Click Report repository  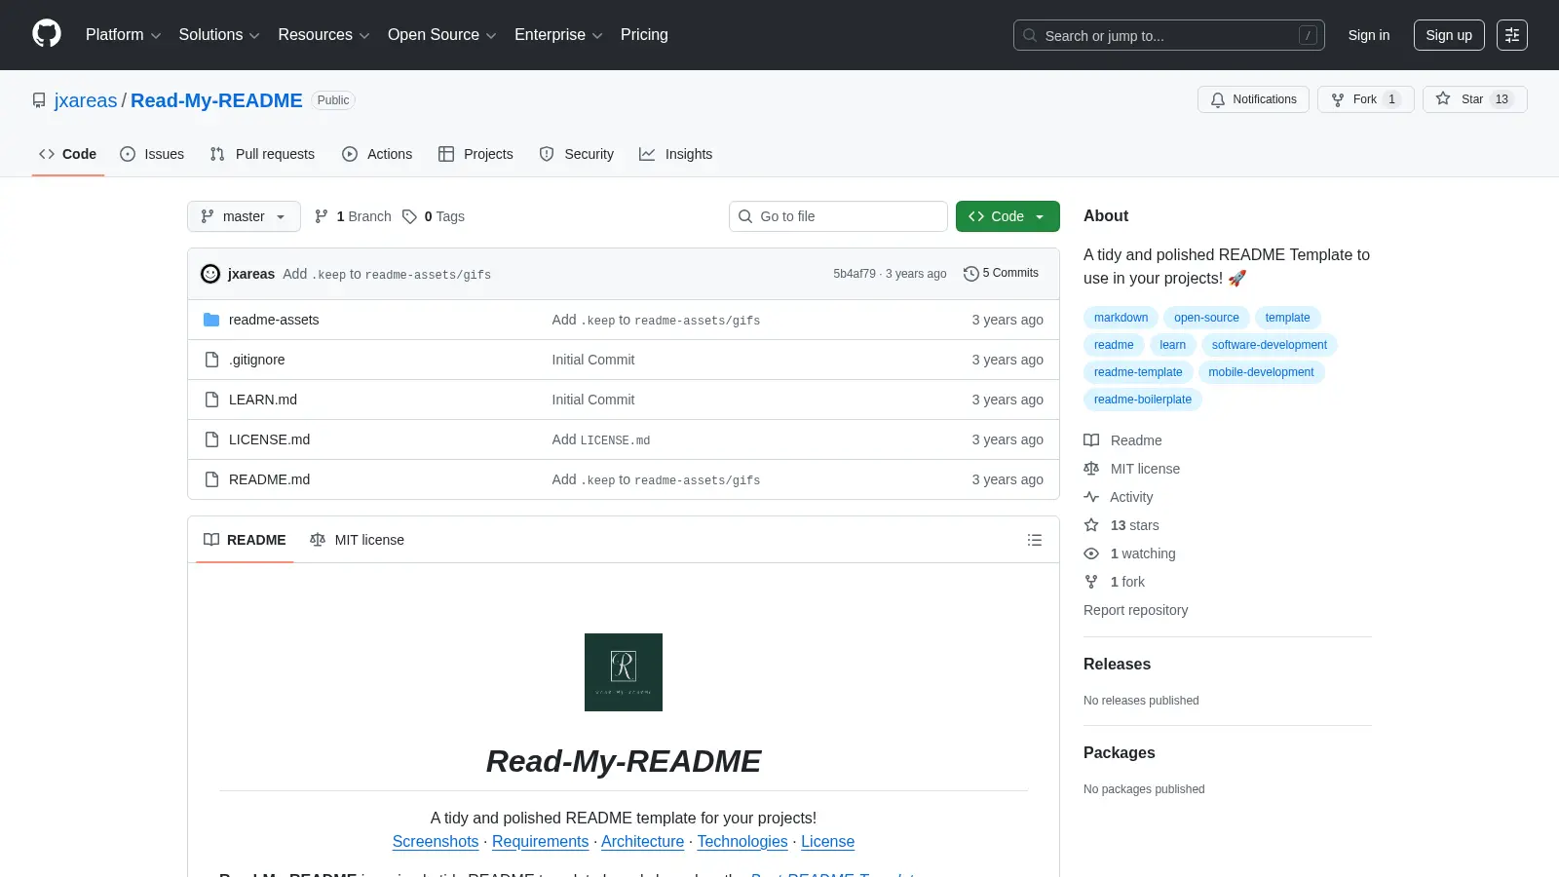point(1135,610)
